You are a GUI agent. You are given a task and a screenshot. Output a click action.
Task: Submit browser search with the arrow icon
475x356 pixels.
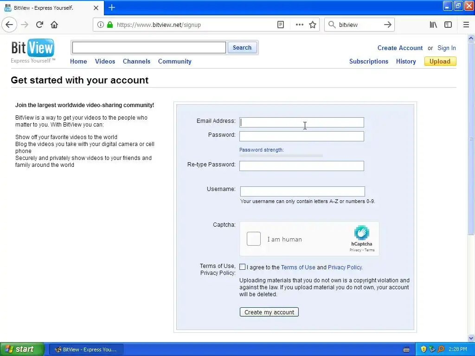387,25
